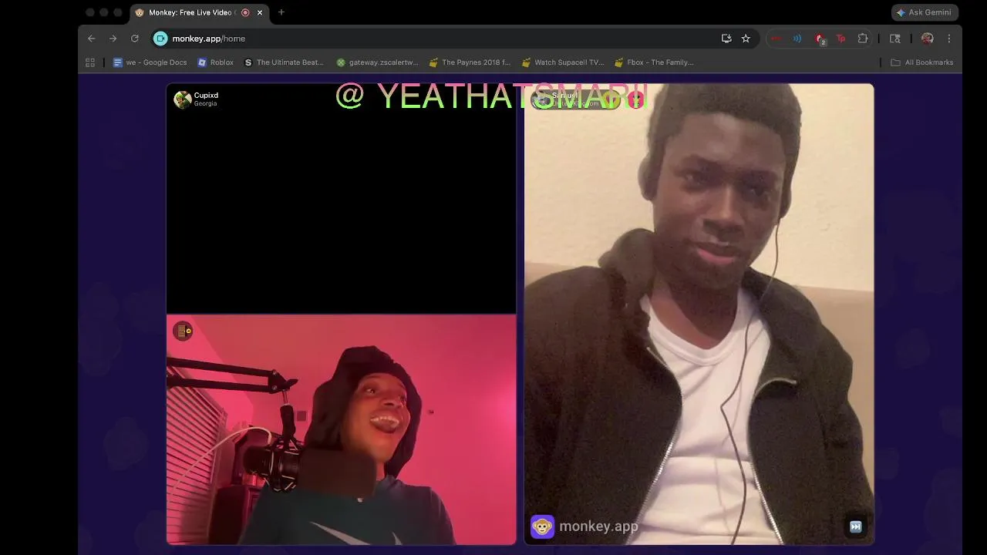Open gateway.zscalertw bookmark
Screen dimensions: 987x555
click(x=377, y=62)
